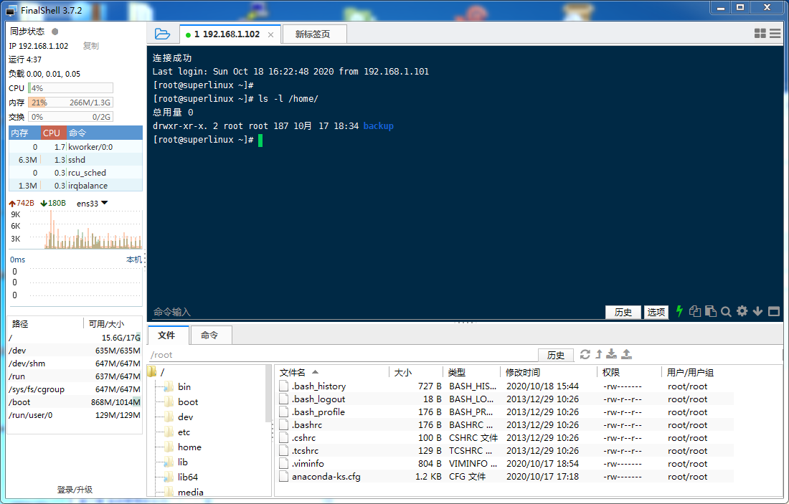Open the hamburger main menu

775,34
